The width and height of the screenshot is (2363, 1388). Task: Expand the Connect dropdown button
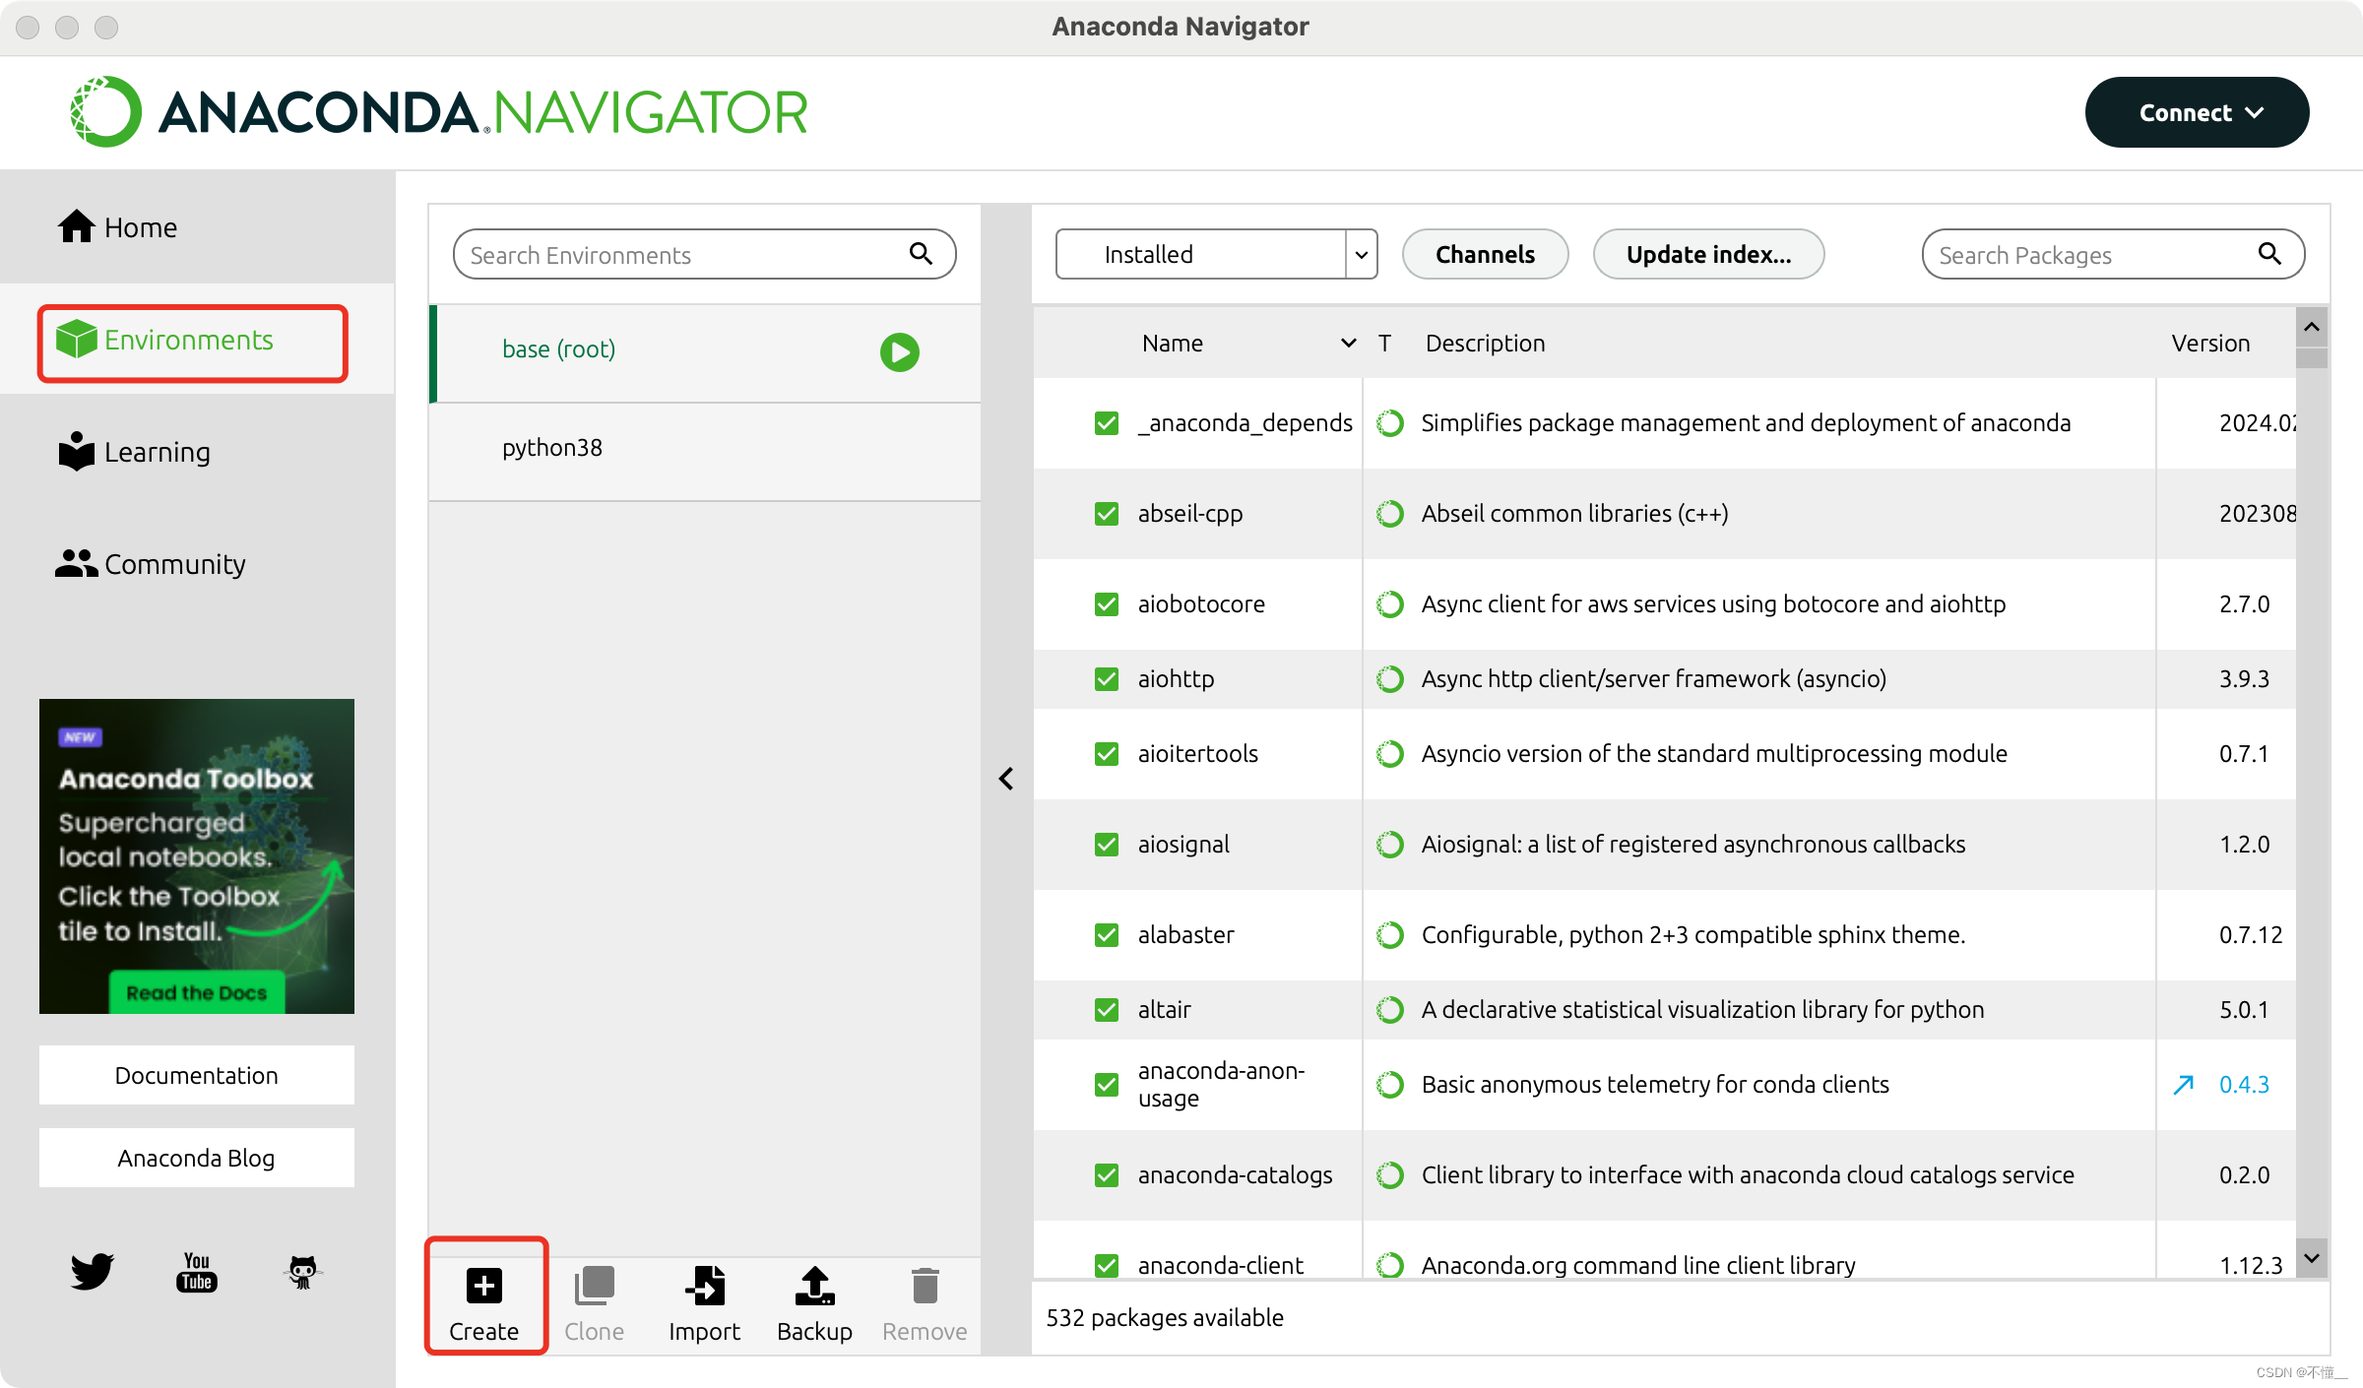coord(2197,113)
